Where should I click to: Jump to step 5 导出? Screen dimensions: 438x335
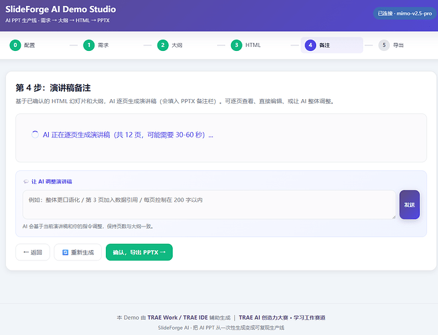(391, 45)
